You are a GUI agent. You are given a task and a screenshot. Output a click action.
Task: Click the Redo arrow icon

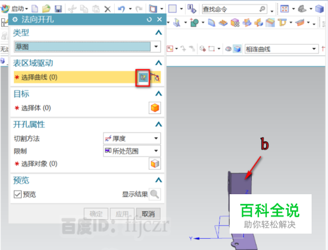[139, 9]
